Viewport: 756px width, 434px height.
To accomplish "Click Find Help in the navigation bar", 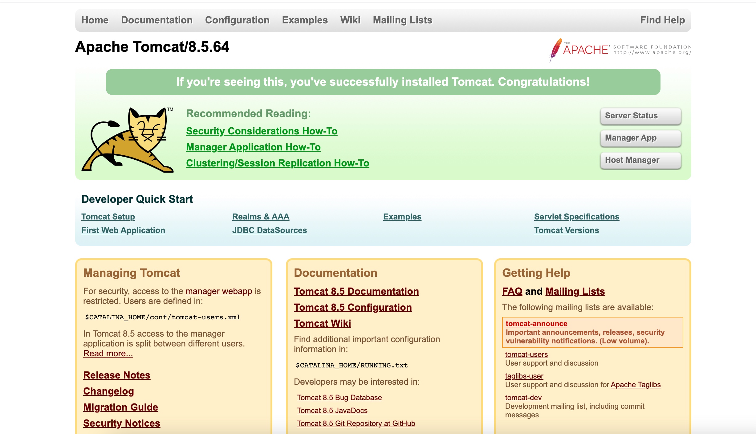I will [x=662, y=20].
